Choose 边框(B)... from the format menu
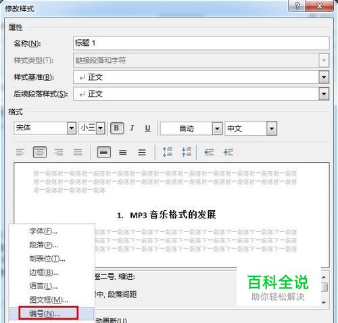 pos(51,272)
